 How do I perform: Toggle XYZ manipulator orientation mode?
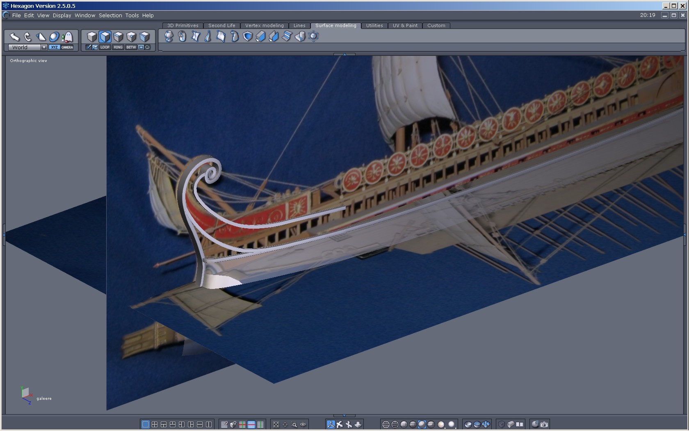pos(55,47)
